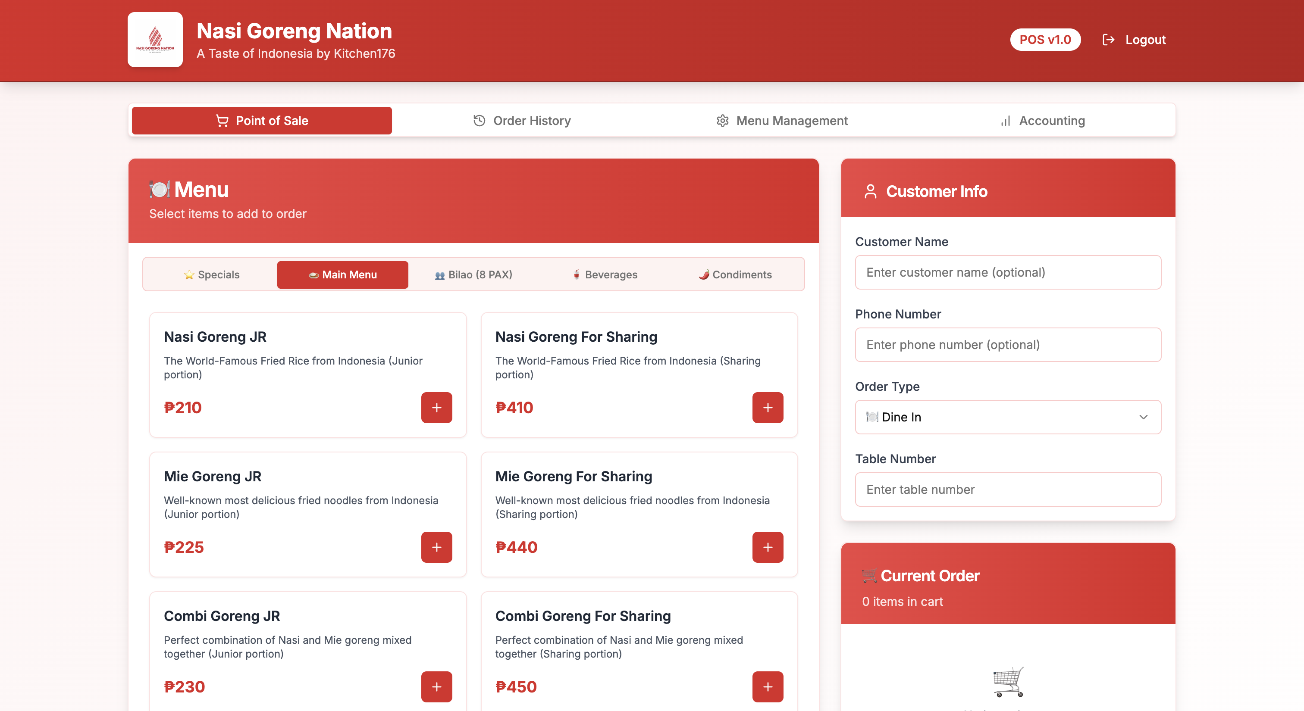Add Nasi Goreng For Sharing to order
The image size is (1304, 711).
[768, 407]
